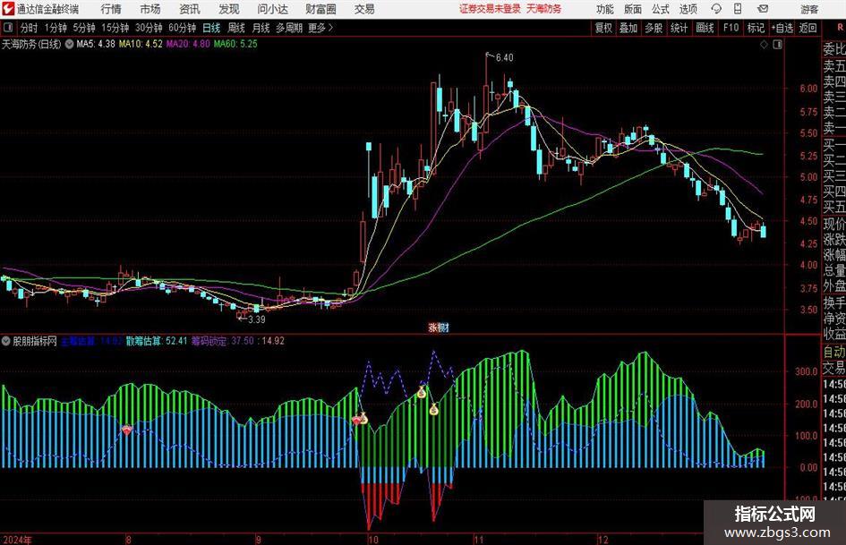Click the MA60: 5.25 indicator value
Screen dimensions: 846x545
[x=235, y=44]
